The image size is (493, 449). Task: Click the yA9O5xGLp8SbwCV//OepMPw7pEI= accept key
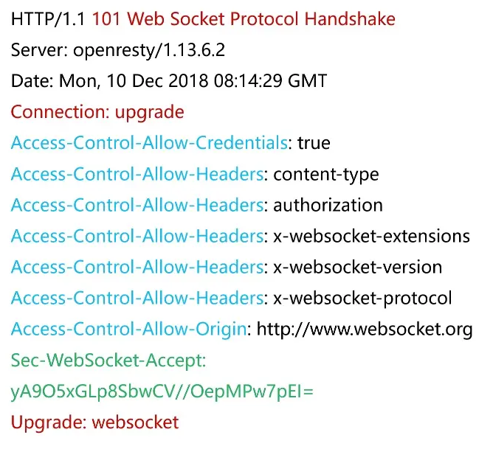(x=162, y=391)
